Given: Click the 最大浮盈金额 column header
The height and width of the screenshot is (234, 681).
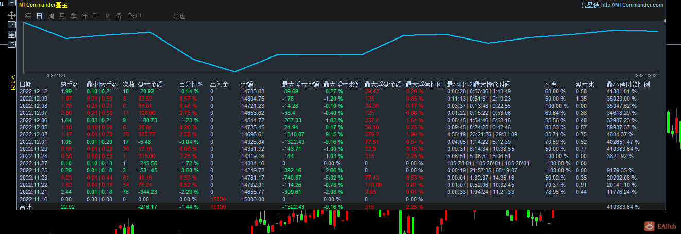Looking at the screenshot, I should [383, 84].
